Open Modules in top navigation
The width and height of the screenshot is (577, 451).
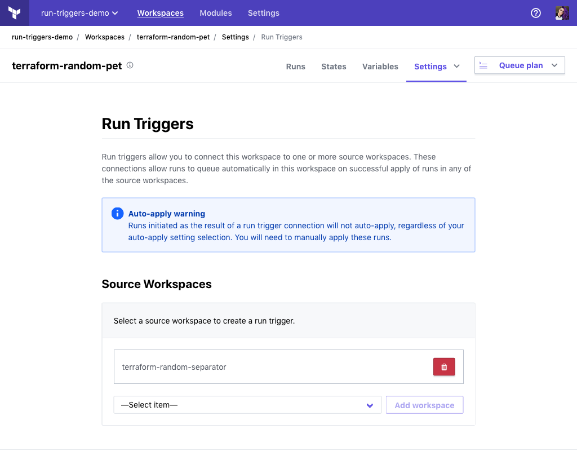pyautogui.click(x=216, y=13)
